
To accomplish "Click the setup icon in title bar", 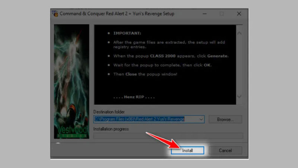I will (55, 14).
